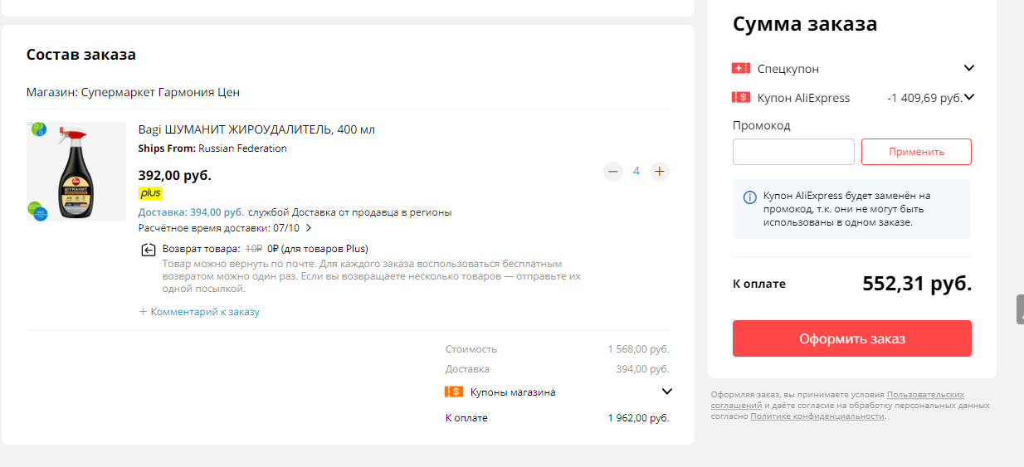
Task: Click the return package icon near Возврат товара
Action: pos(148,250)
